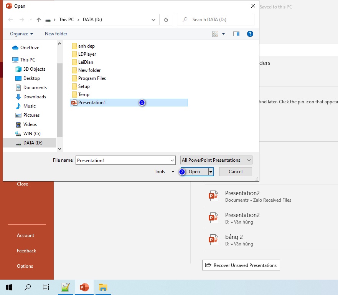Toggle the preview pane icon
338x295 pixels.
tap(236, 34)
